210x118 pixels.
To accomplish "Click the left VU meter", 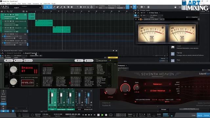I will click(152, 33).
